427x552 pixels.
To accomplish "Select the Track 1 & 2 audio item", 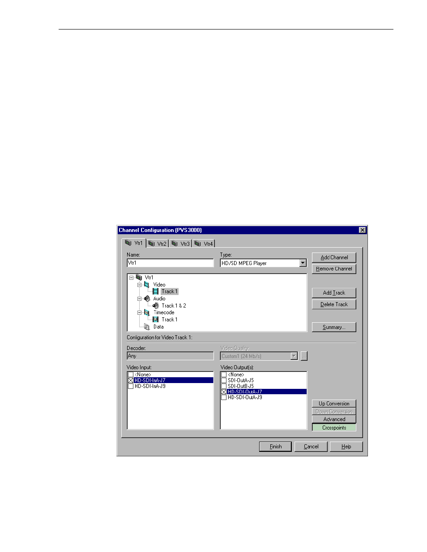I will coord(174,306).
